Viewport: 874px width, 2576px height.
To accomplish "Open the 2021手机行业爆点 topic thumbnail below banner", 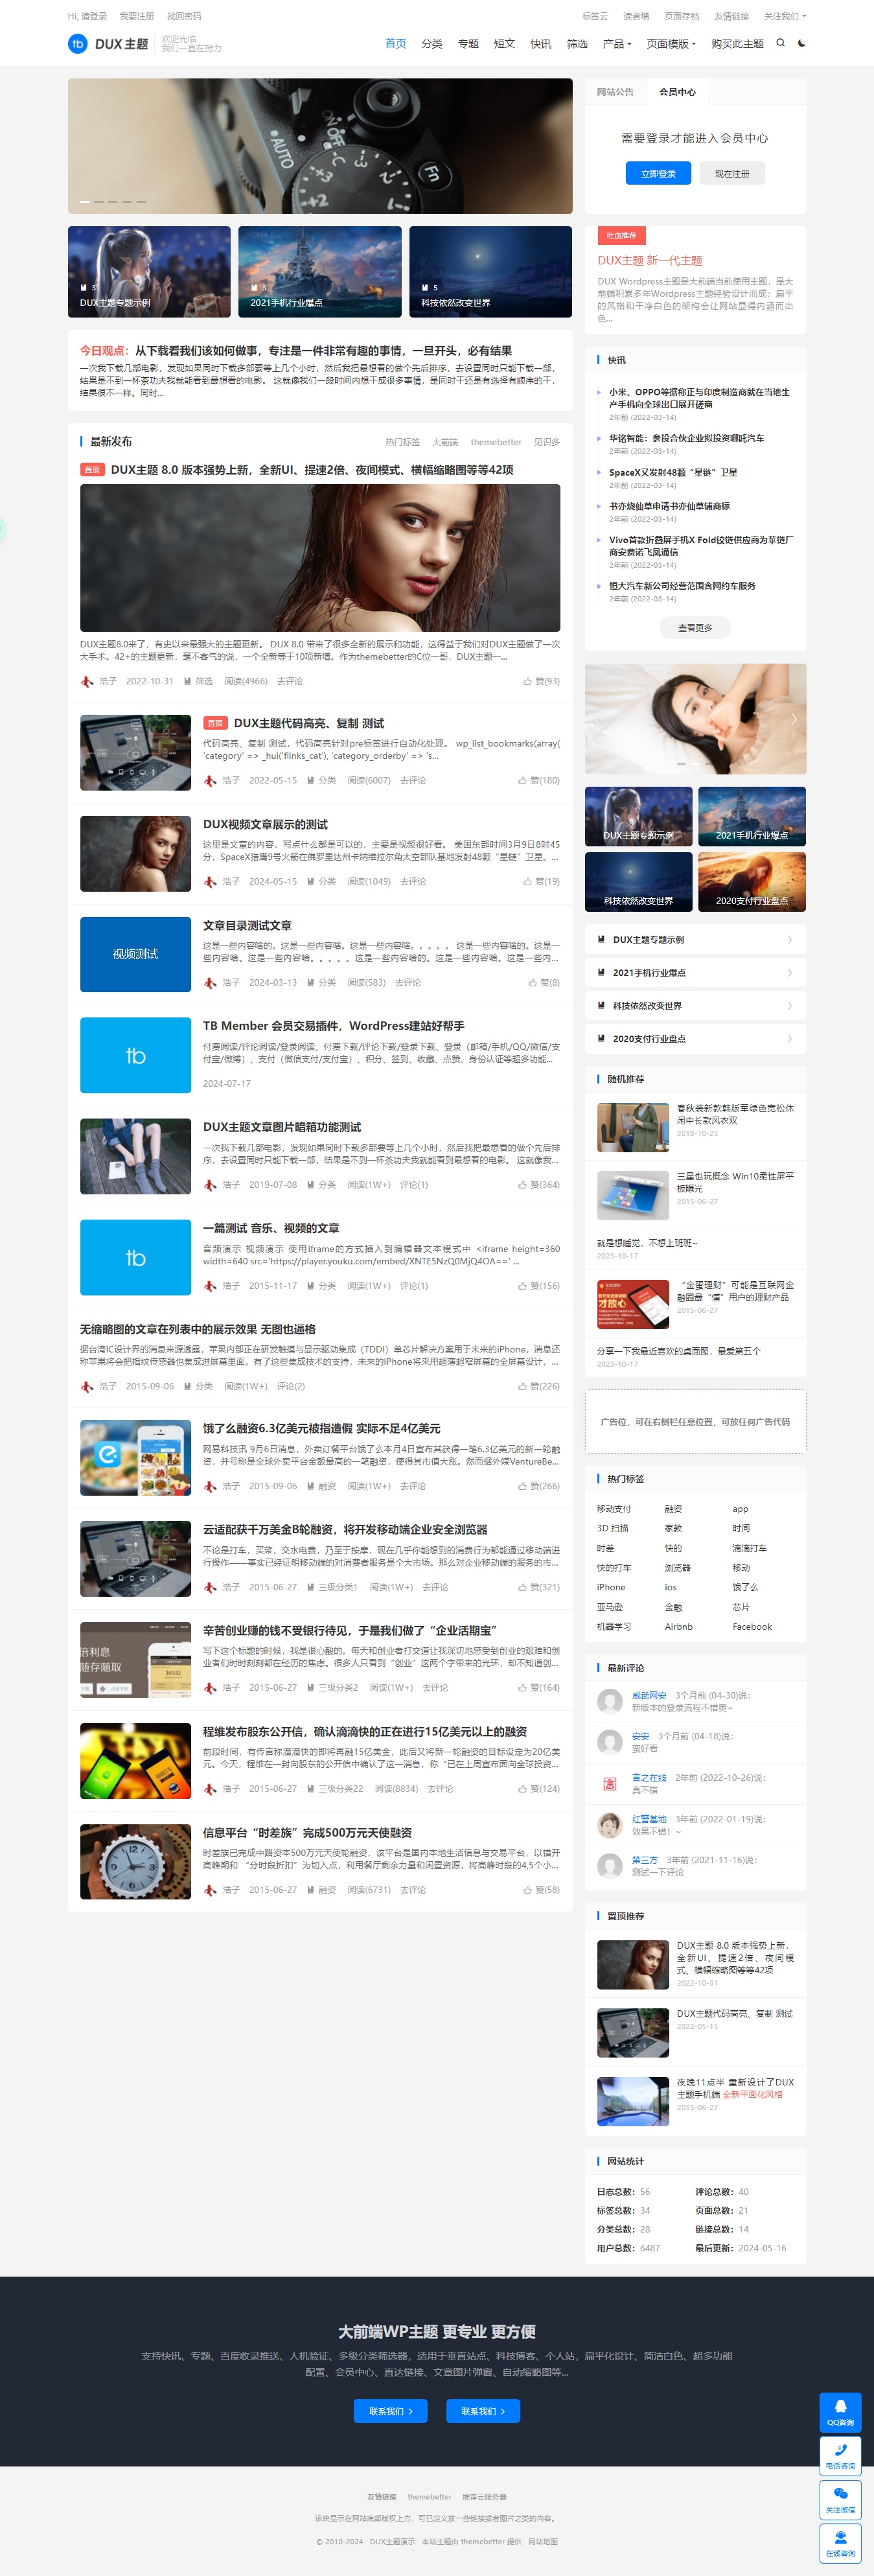I will click(319, 271).
